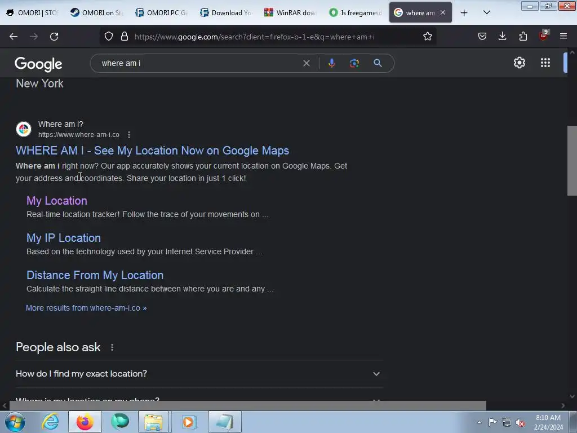Open Distance From My Location sitelink
577x433 pixels.
[x=95, y=275]
